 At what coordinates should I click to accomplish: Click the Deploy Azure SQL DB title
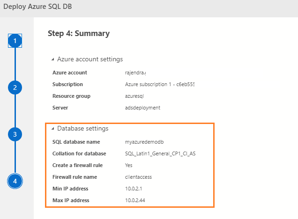click(38, 8)
